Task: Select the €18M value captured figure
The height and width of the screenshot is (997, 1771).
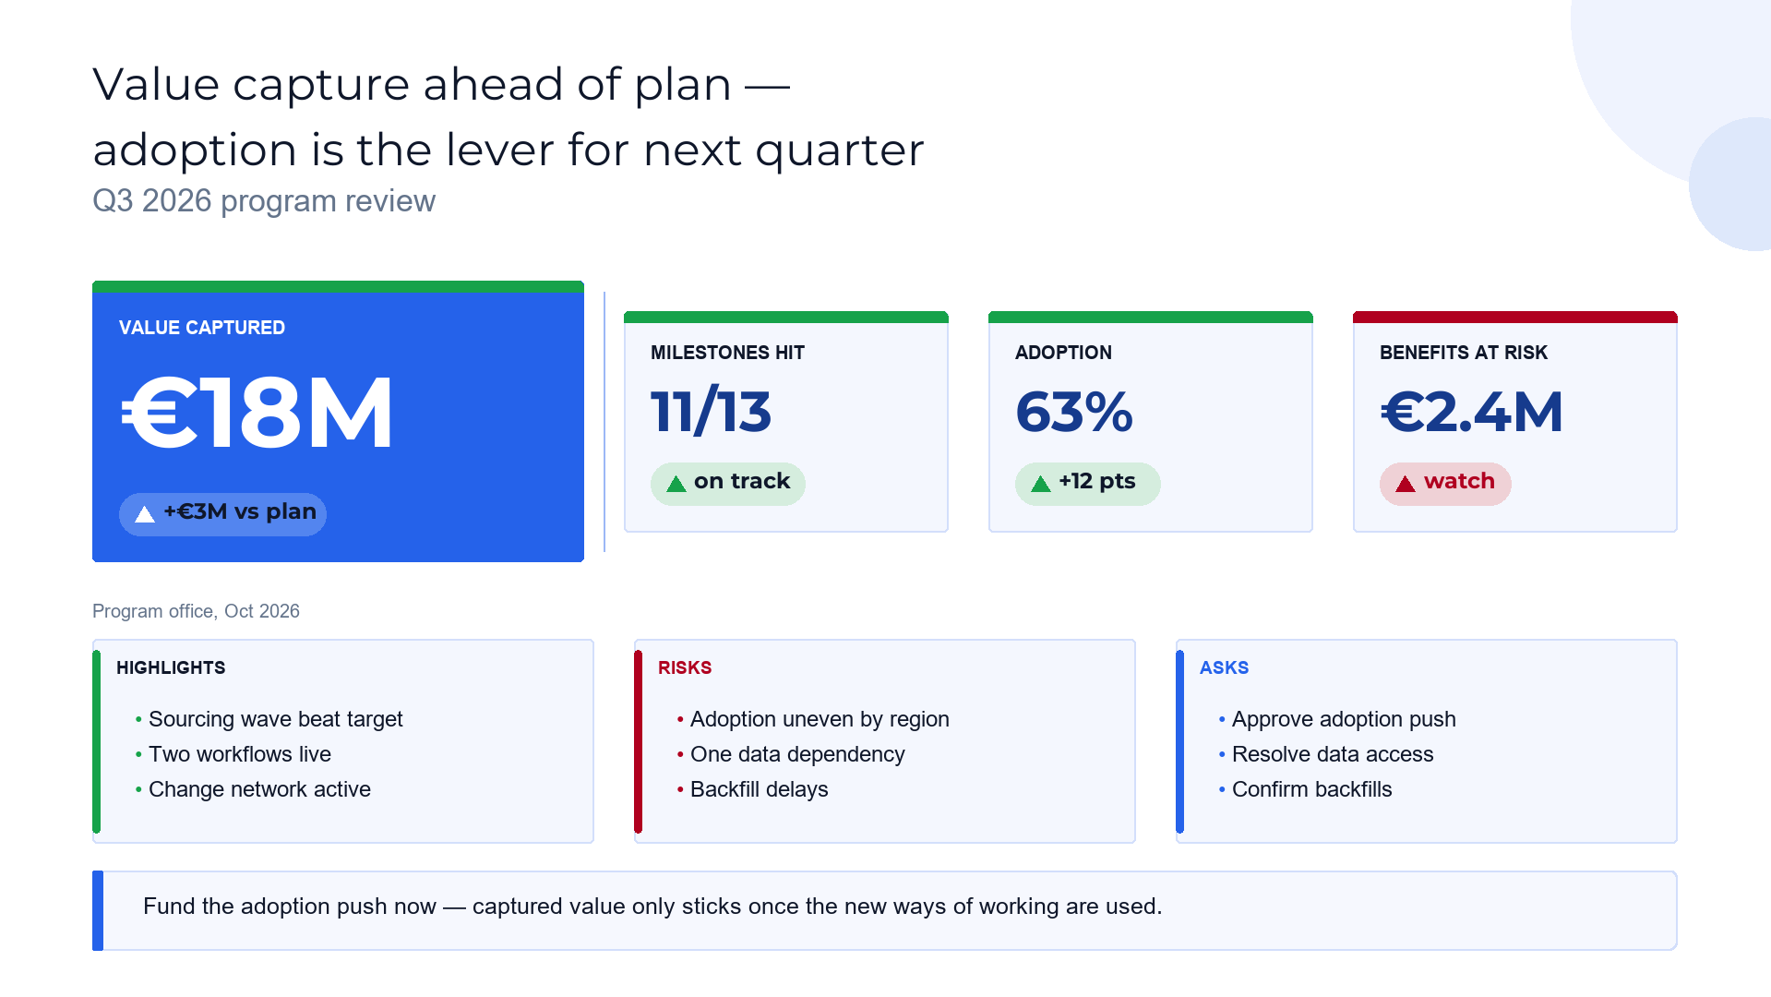Action: pos(257,413)
